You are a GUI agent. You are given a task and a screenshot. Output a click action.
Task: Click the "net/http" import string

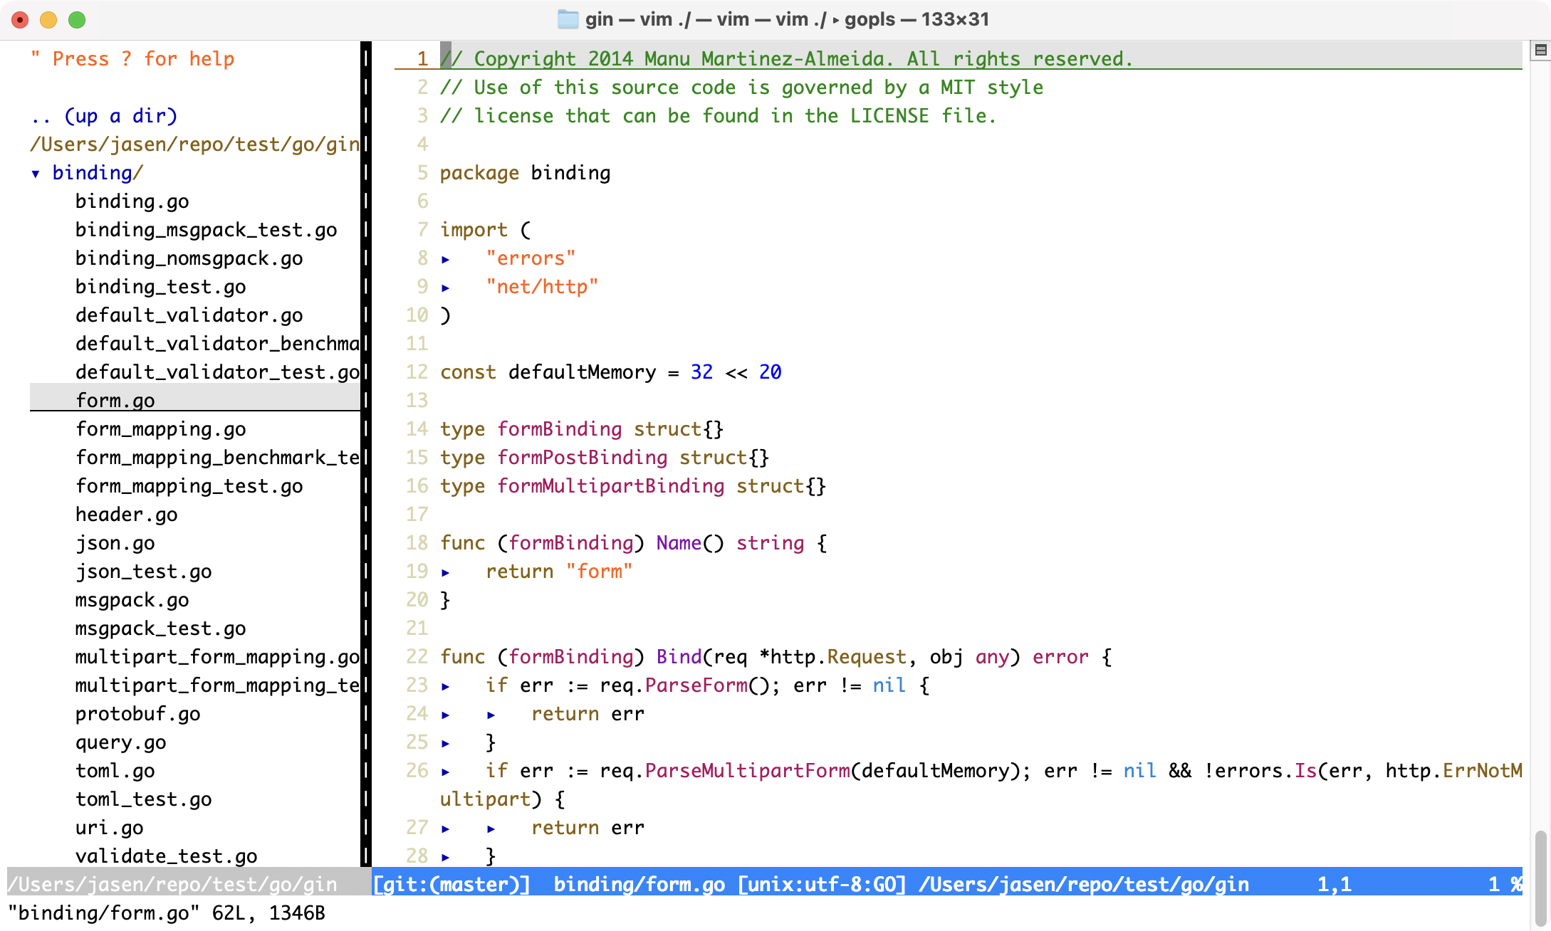coord(543,287)
